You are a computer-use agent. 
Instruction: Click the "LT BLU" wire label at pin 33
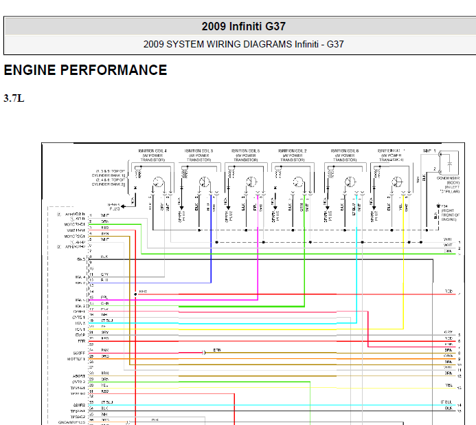click(x=107, y=402)
